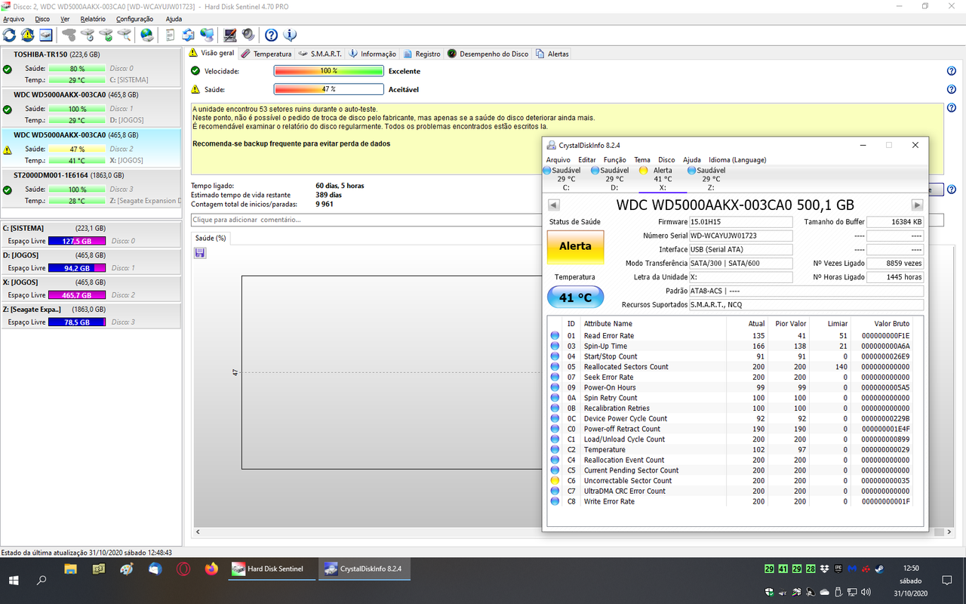Open the Relatório menu in Hard Disk Sentinel
The width and height of the screenshot is (966, 604).
[93, 19]
